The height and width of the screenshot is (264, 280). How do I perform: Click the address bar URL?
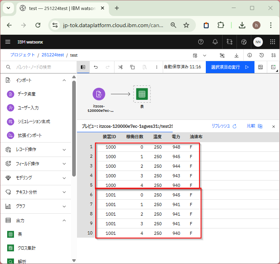[113, 25]
